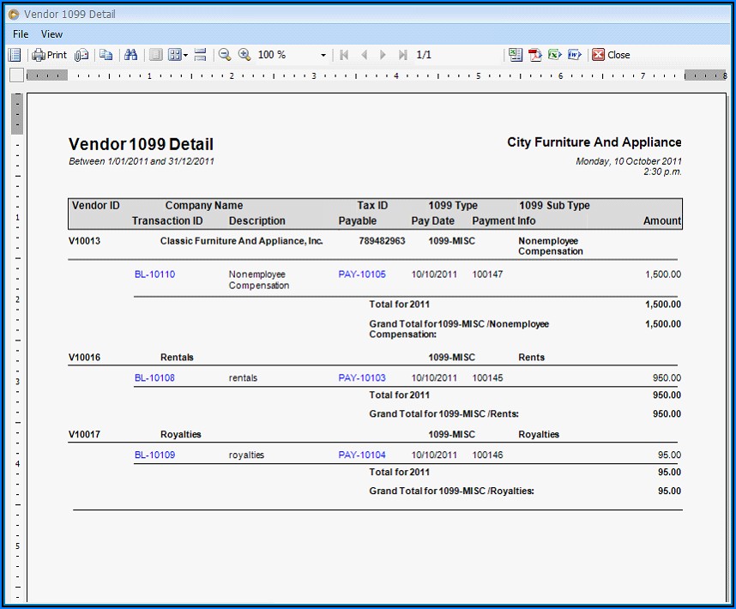Export report to Word icon
The image size is (736, 609).
(x=575, y=55)
